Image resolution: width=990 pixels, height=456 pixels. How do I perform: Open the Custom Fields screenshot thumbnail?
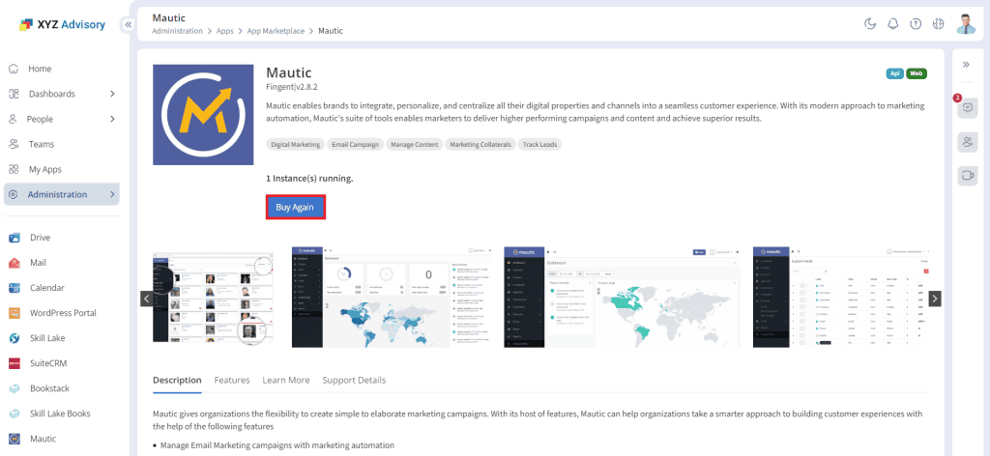(x=841, y=297)
